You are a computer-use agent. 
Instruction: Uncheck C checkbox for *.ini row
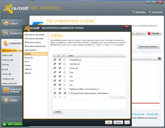click(55, 85)
